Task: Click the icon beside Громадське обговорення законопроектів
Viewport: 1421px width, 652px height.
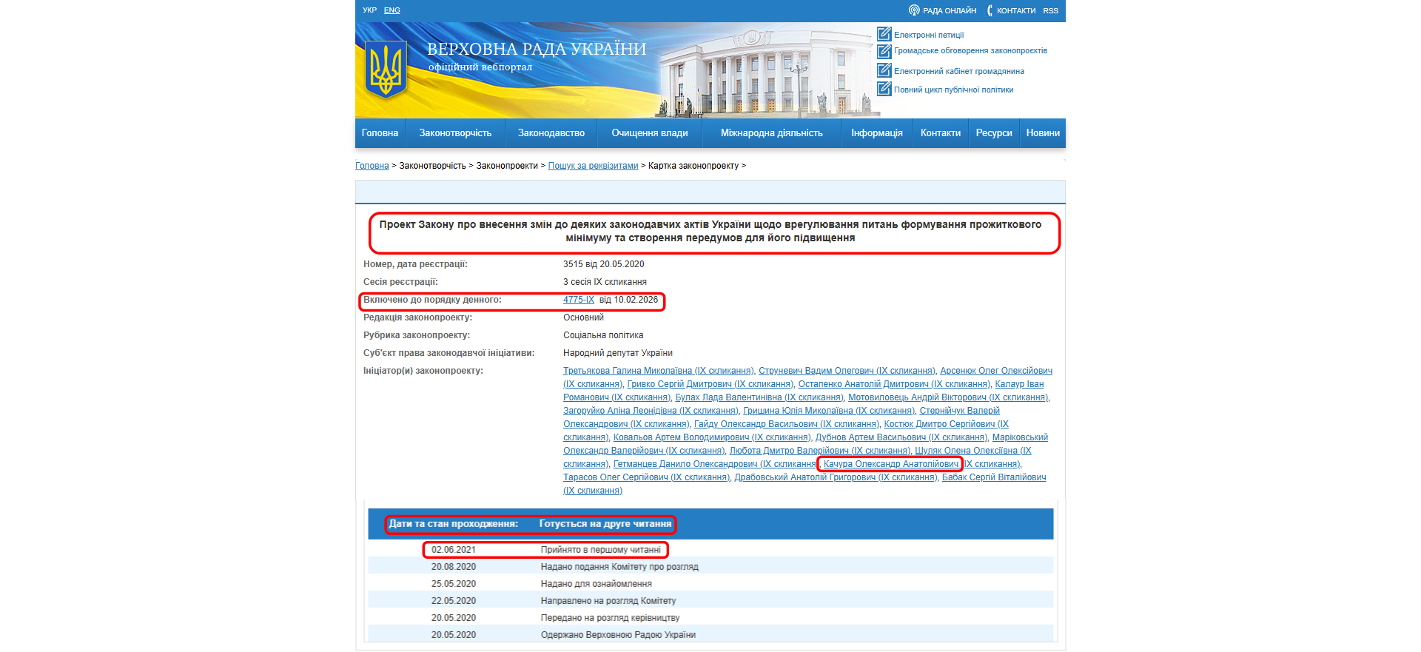Action: click(884, 51)
